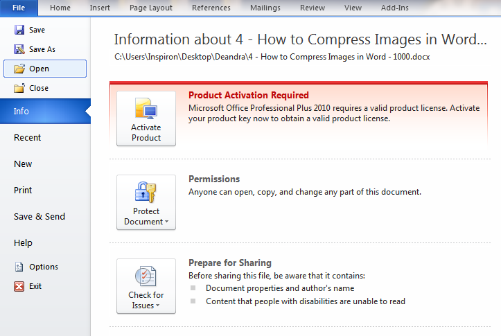501x336 pixels.
Task: Click the Permissions heading
Action: (x=214, y=179)
